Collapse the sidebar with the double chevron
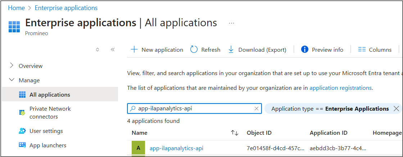Image resolution: width=403 pixels, height=157 pixels. coord(112,50)
